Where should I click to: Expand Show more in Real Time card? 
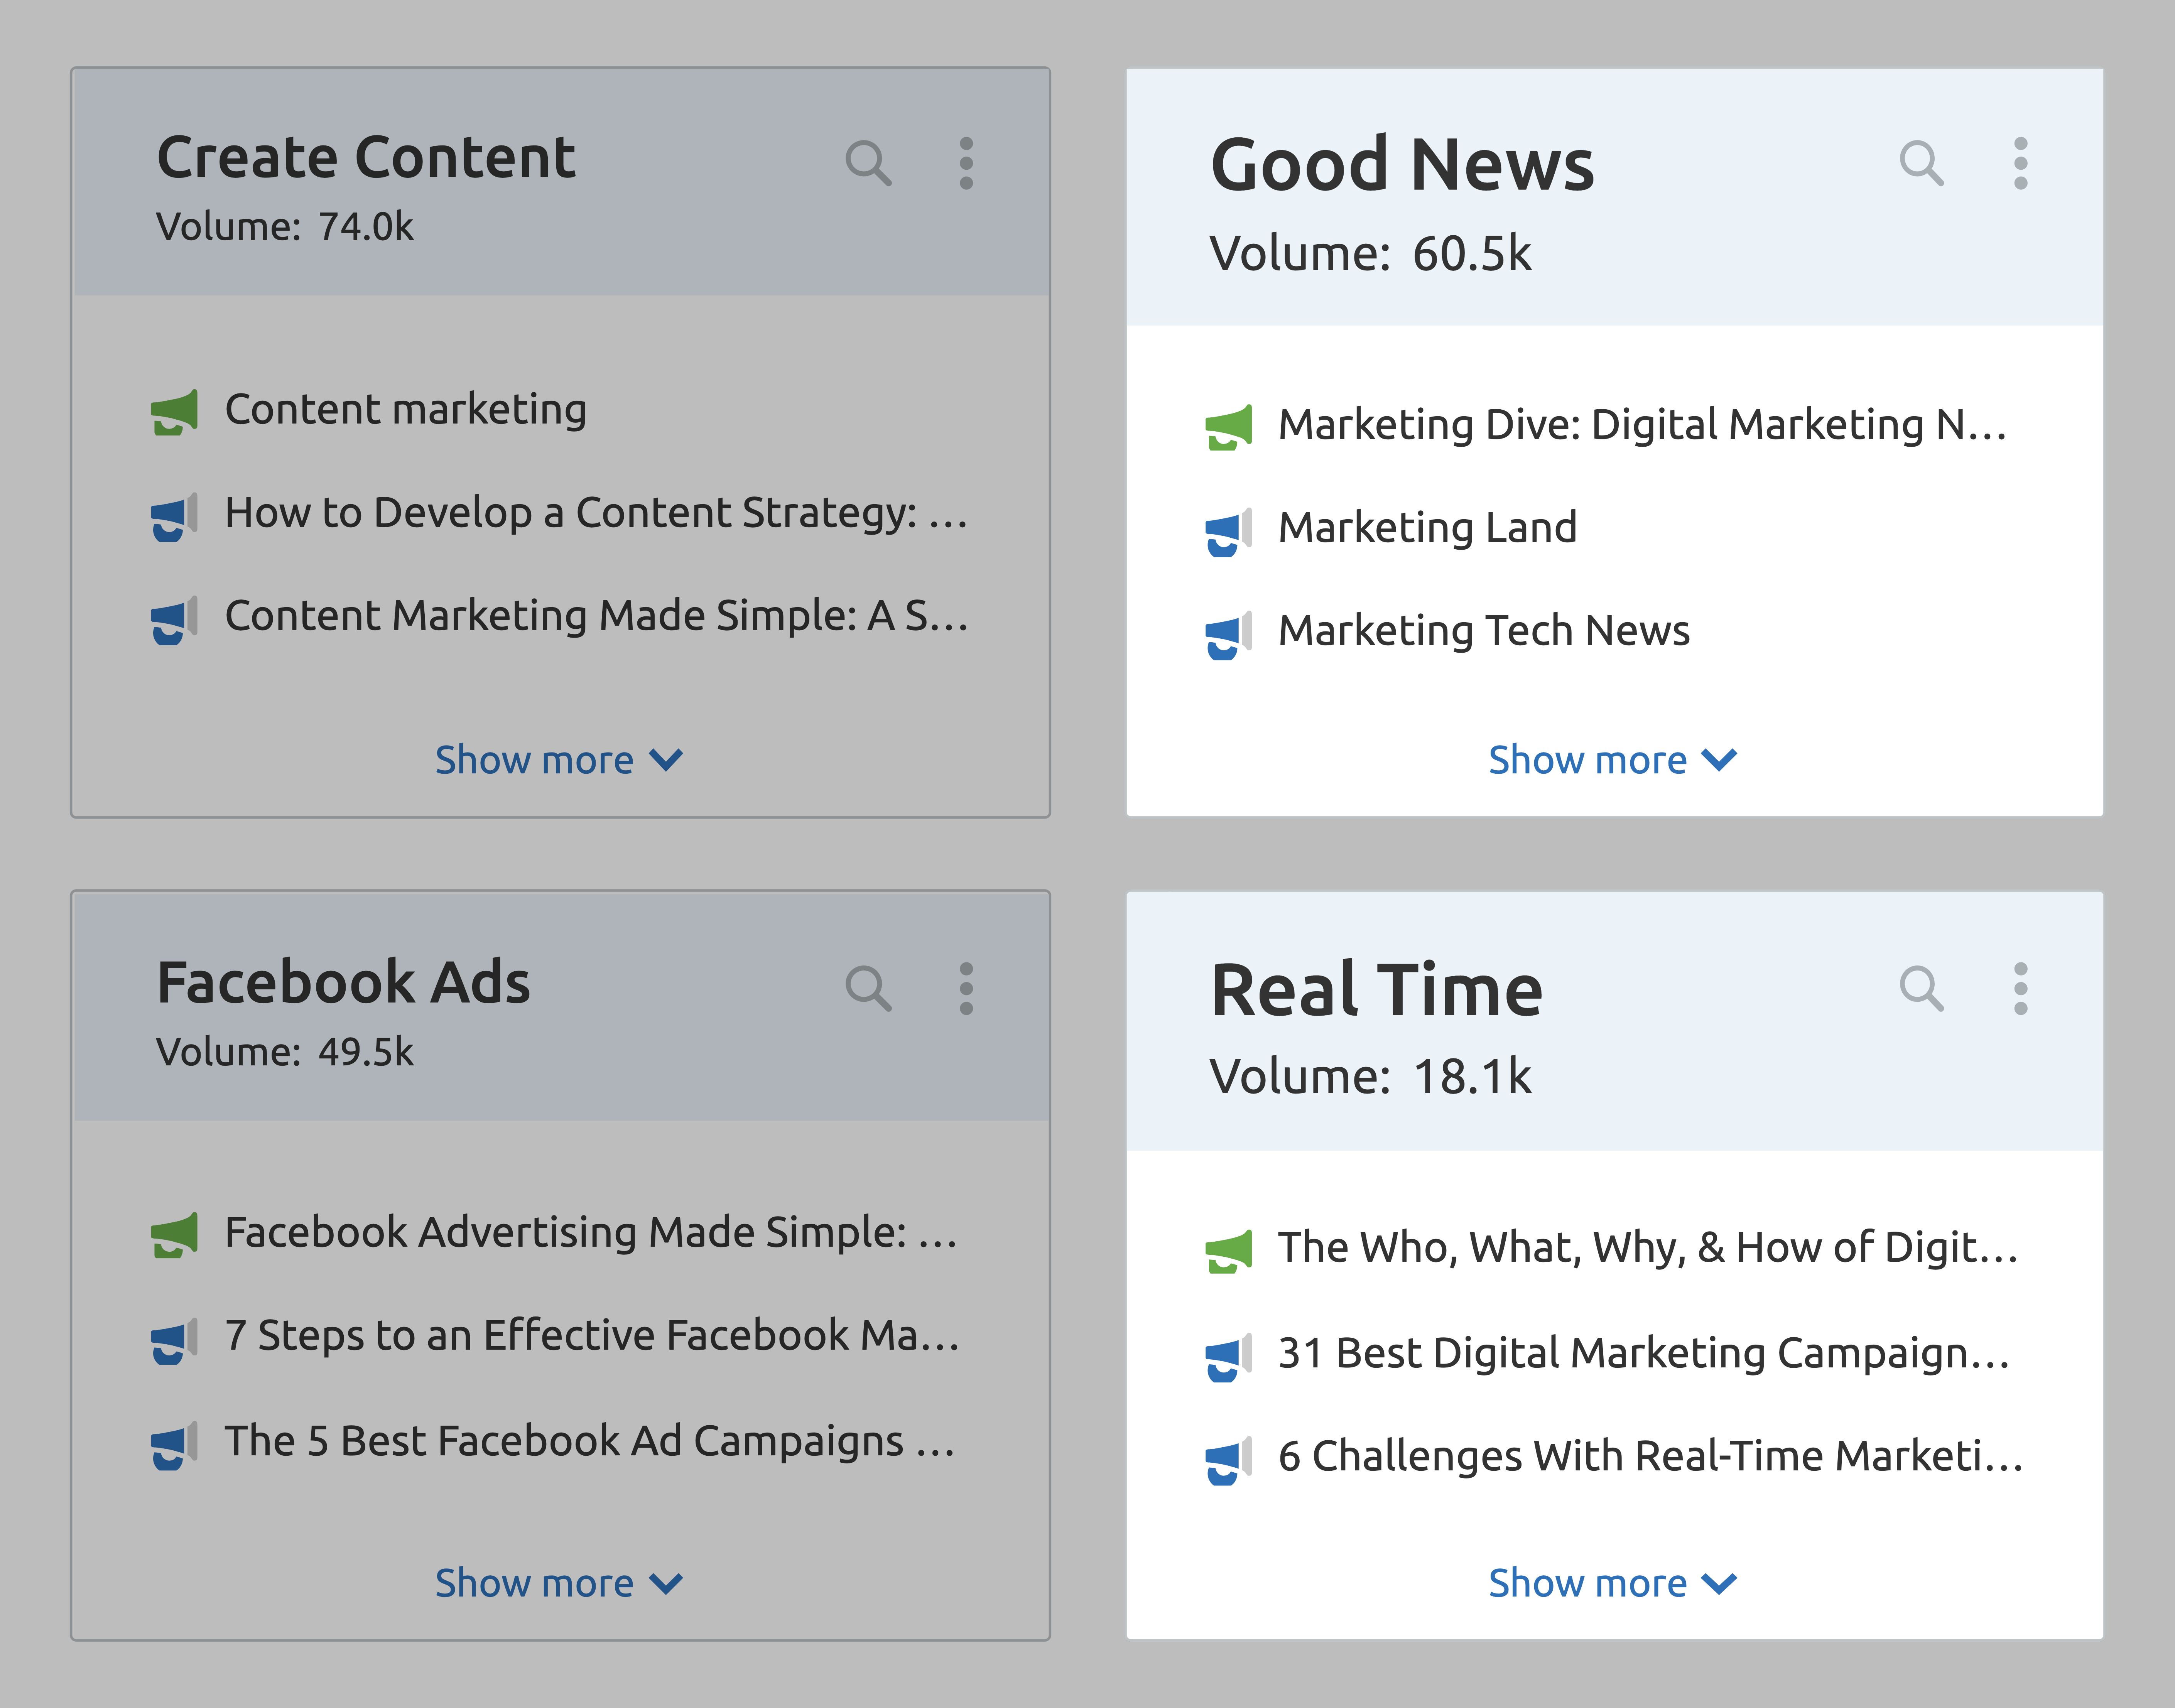click(1613, 1583)
